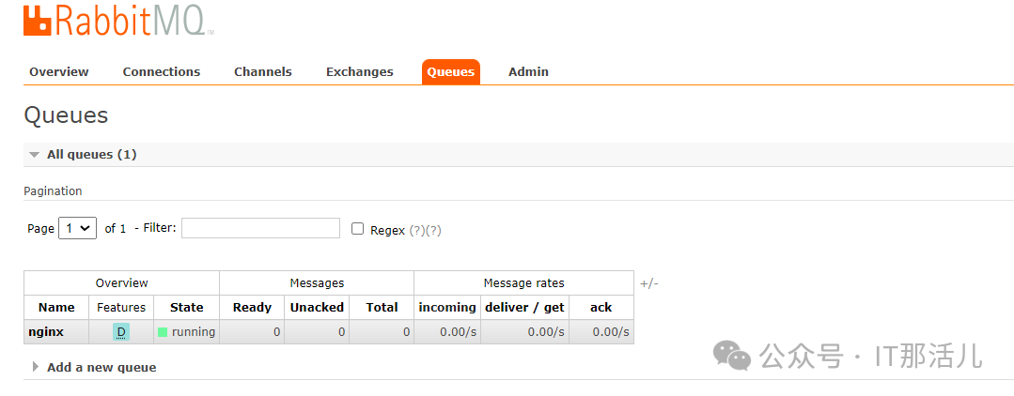The width and height of the screenshot is (1014, 396).
Task: Select the Admin tab
Action: pos(528,72)
